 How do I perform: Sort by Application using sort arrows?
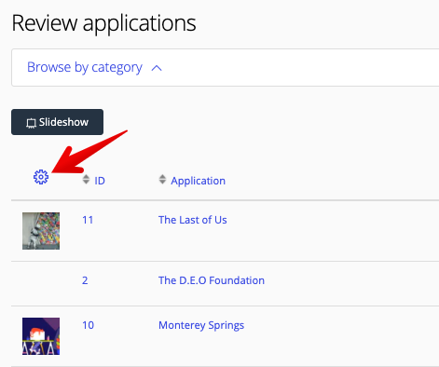pyautogui.click(x=162, y=180)
